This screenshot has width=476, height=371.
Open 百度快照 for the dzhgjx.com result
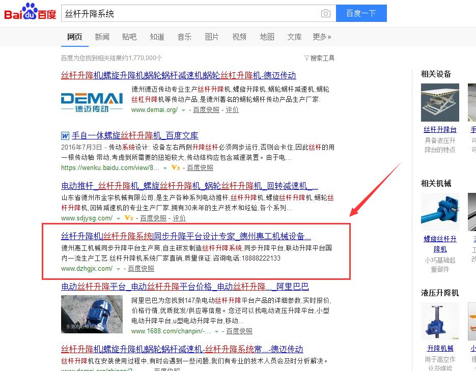141,268
